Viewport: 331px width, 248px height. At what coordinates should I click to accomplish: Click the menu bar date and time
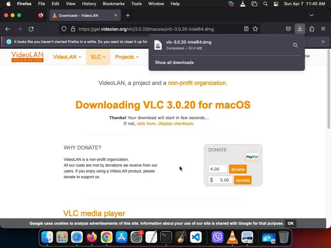(304, 4)
